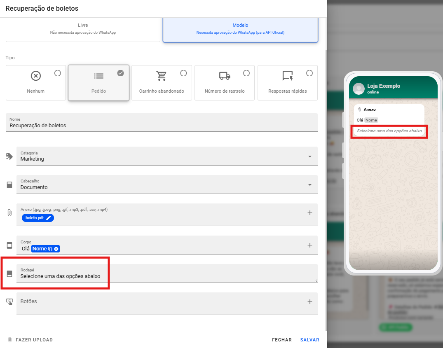
Task: Select the Nenhum type radio button
Action: coord(58,73)
